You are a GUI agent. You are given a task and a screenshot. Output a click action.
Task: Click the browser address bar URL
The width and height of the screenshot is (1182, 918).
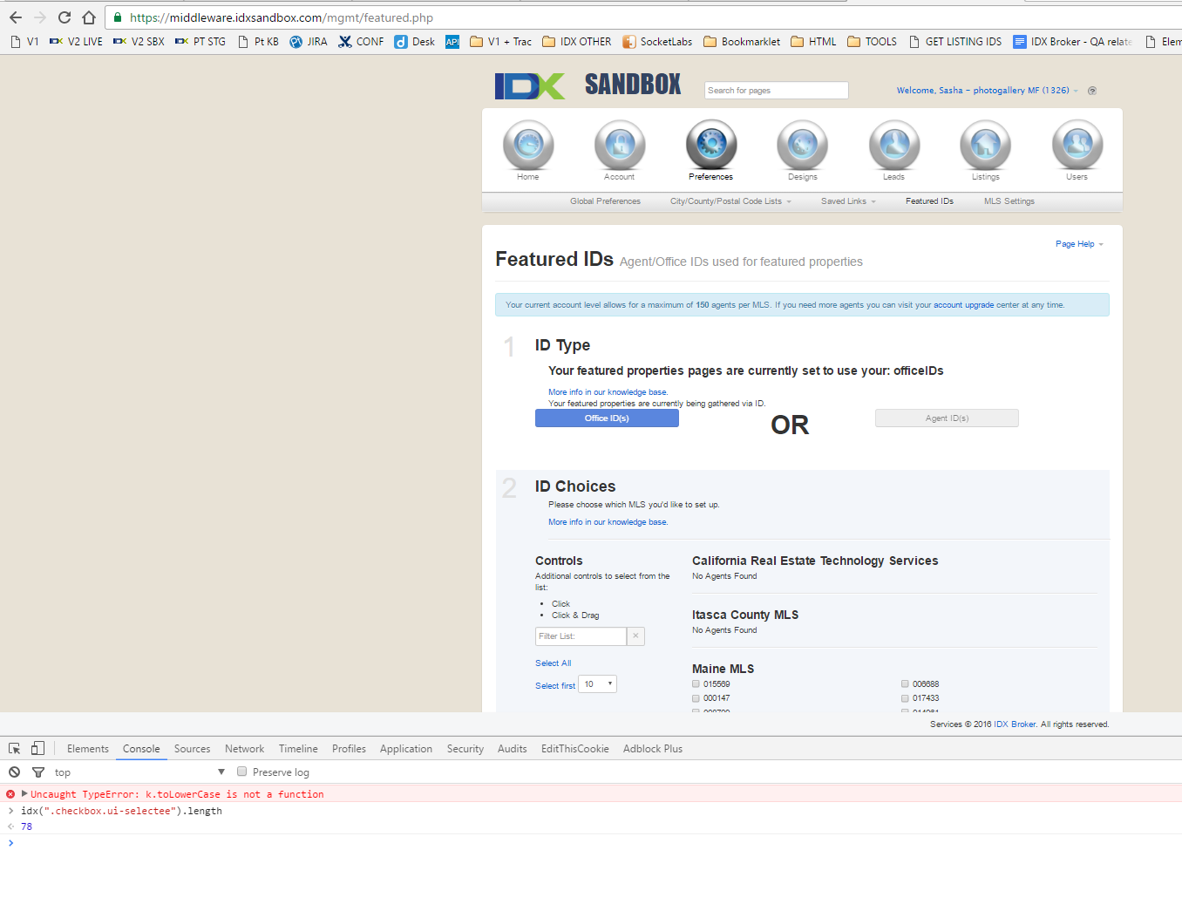282,17
